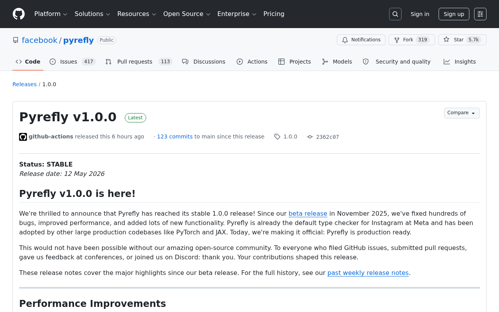This screenshot has height=312, width=499.
Task: Open the appearance settings icon button
Action: coord(480,14)
